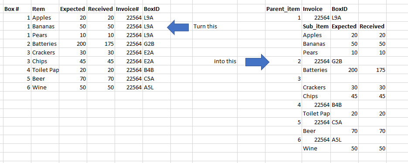Select the Expected value 200 in the left table
The height and width of the screenshot is (163, 408).
click(x=73, y=44)
